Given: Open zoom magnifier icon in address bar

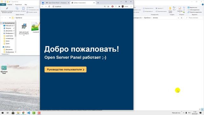Looking at the screenshot, I should [105, 6].
